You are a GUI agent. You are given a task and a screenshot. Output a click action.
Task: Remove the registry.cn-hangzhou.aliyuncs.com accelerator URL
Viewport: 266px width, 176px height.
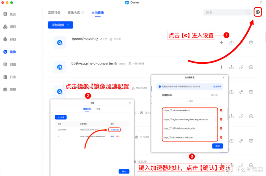(221, 119)
